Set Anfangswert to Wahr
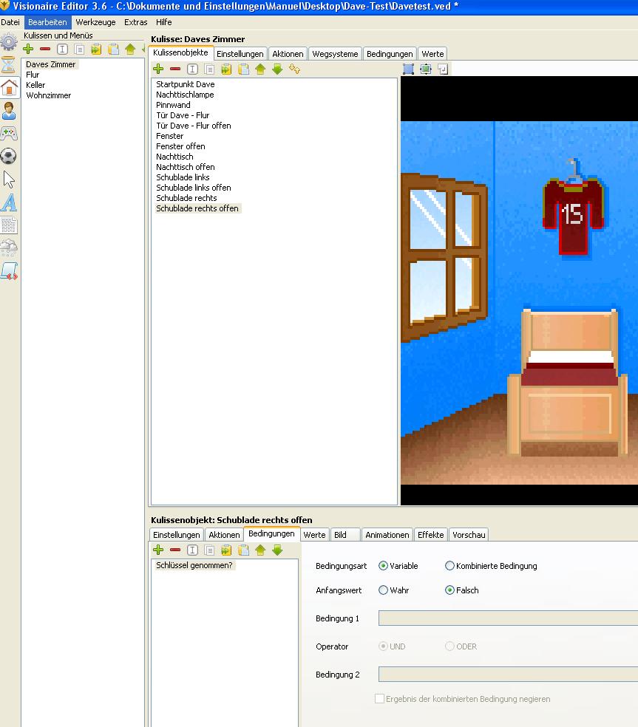Image resolution: width=638 pixels, height=727 pixels. pos(383,590)
